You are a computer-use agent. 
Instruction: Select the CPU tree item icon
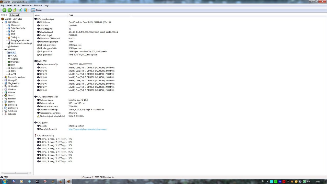point(9,53)
